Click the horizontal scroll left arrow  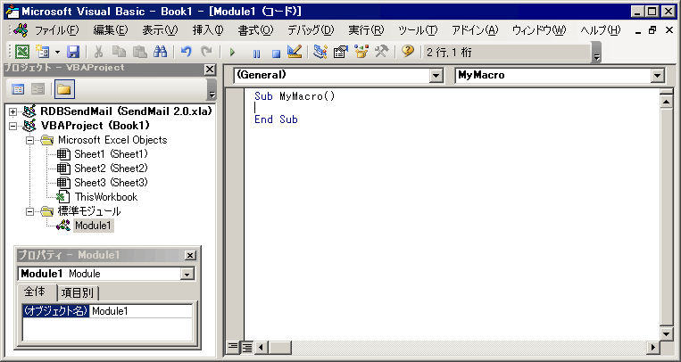(x=261, y=347)
